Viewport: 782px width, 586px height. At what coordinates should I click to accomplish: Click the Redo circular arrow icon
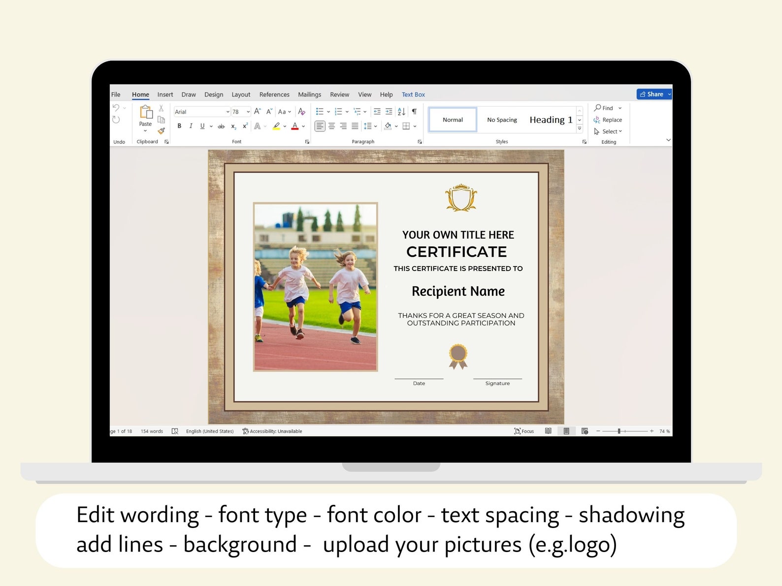click(116, 120)
